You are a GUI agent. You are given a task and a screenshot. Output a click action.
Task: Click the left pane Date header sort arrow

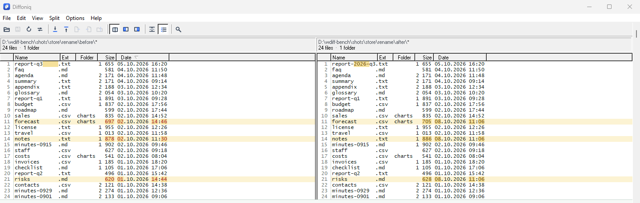pyautogui.click(x=136, y=57)
